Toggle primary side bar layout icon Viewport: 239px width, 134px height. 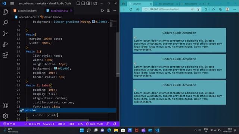pos(78,3)
